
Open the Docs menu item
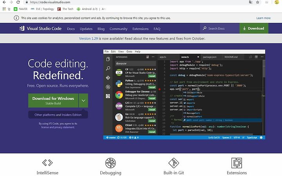(71, 29)
